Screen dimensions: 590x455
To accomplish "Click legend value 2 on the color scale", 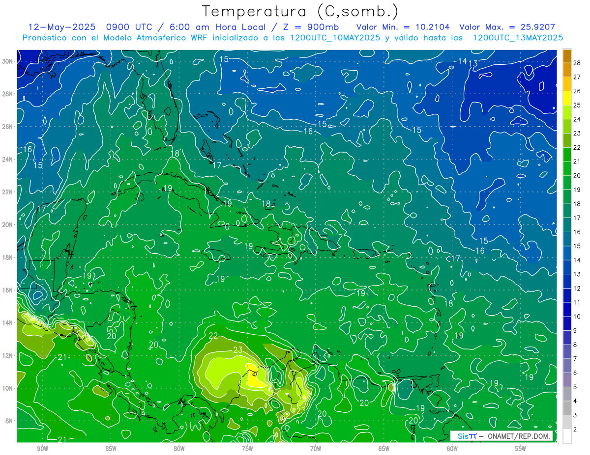I will click(575, 429).
